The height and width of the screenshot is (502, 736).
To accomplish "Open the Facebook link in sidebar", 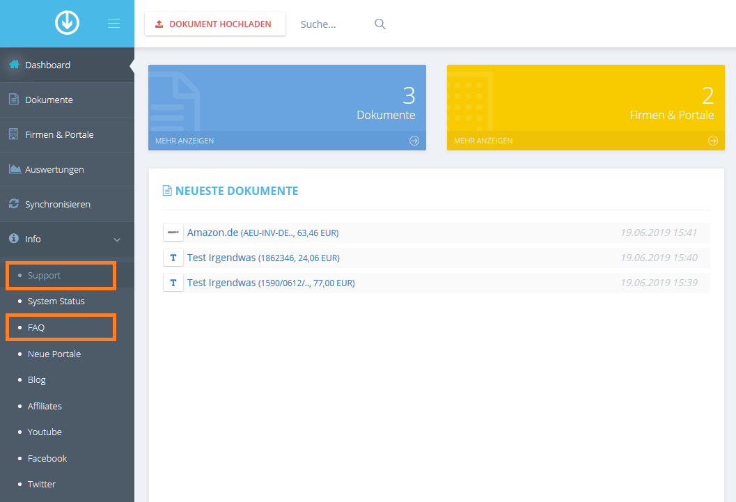I will (x=47, y=458).
